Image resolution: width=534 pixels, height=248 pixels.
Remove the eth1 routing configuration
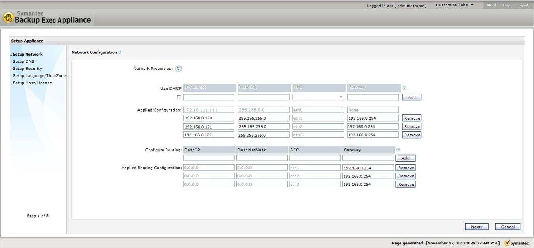tap(405, 168)
